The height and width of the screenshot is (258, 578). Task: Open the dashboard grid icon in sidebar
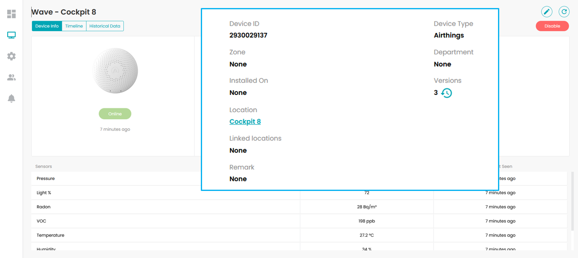tap(11, 14)
